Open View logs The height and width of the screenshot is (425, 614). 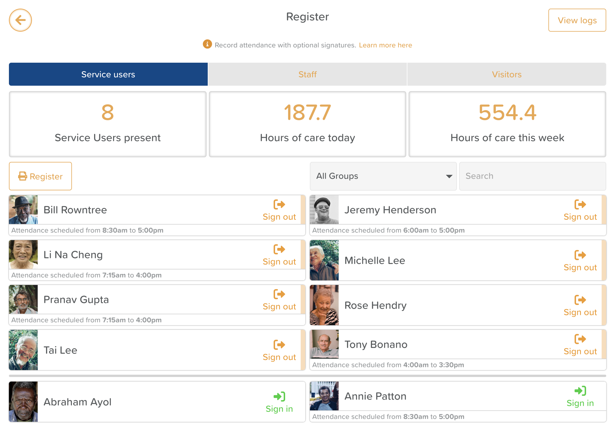click(577, 20)
